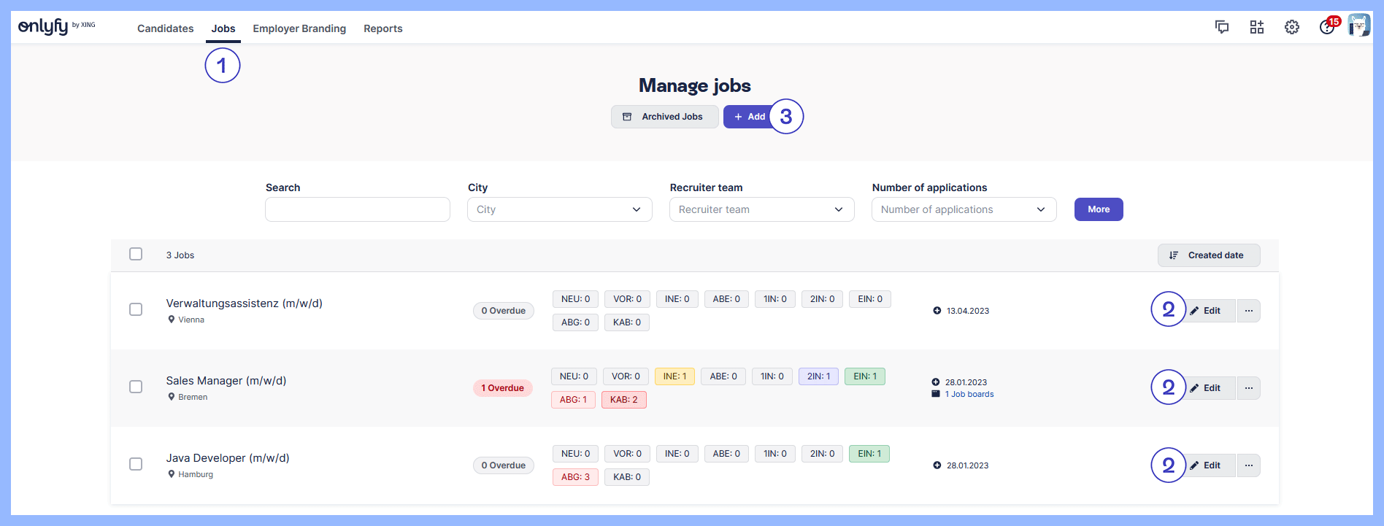Focus the Search input field

pyautogui.click(x=358, y=209)
